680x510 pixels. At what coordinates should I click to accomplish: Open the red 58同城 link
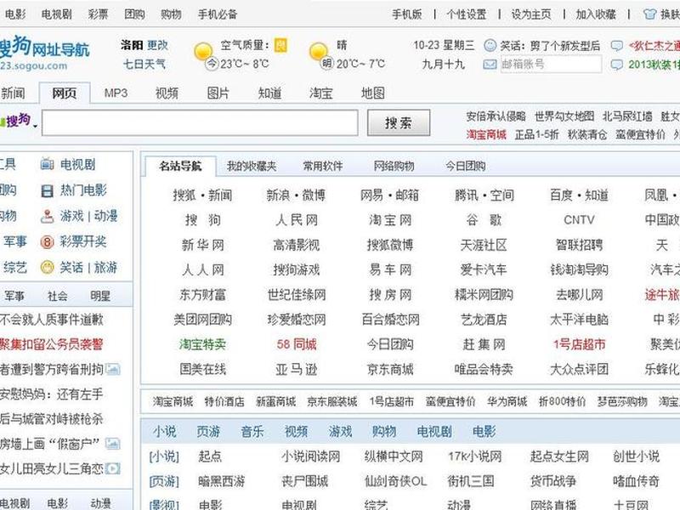point(297,344)
